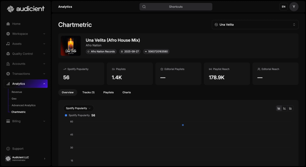Expand the Workspace menu chevron

(x=44, y=34)
